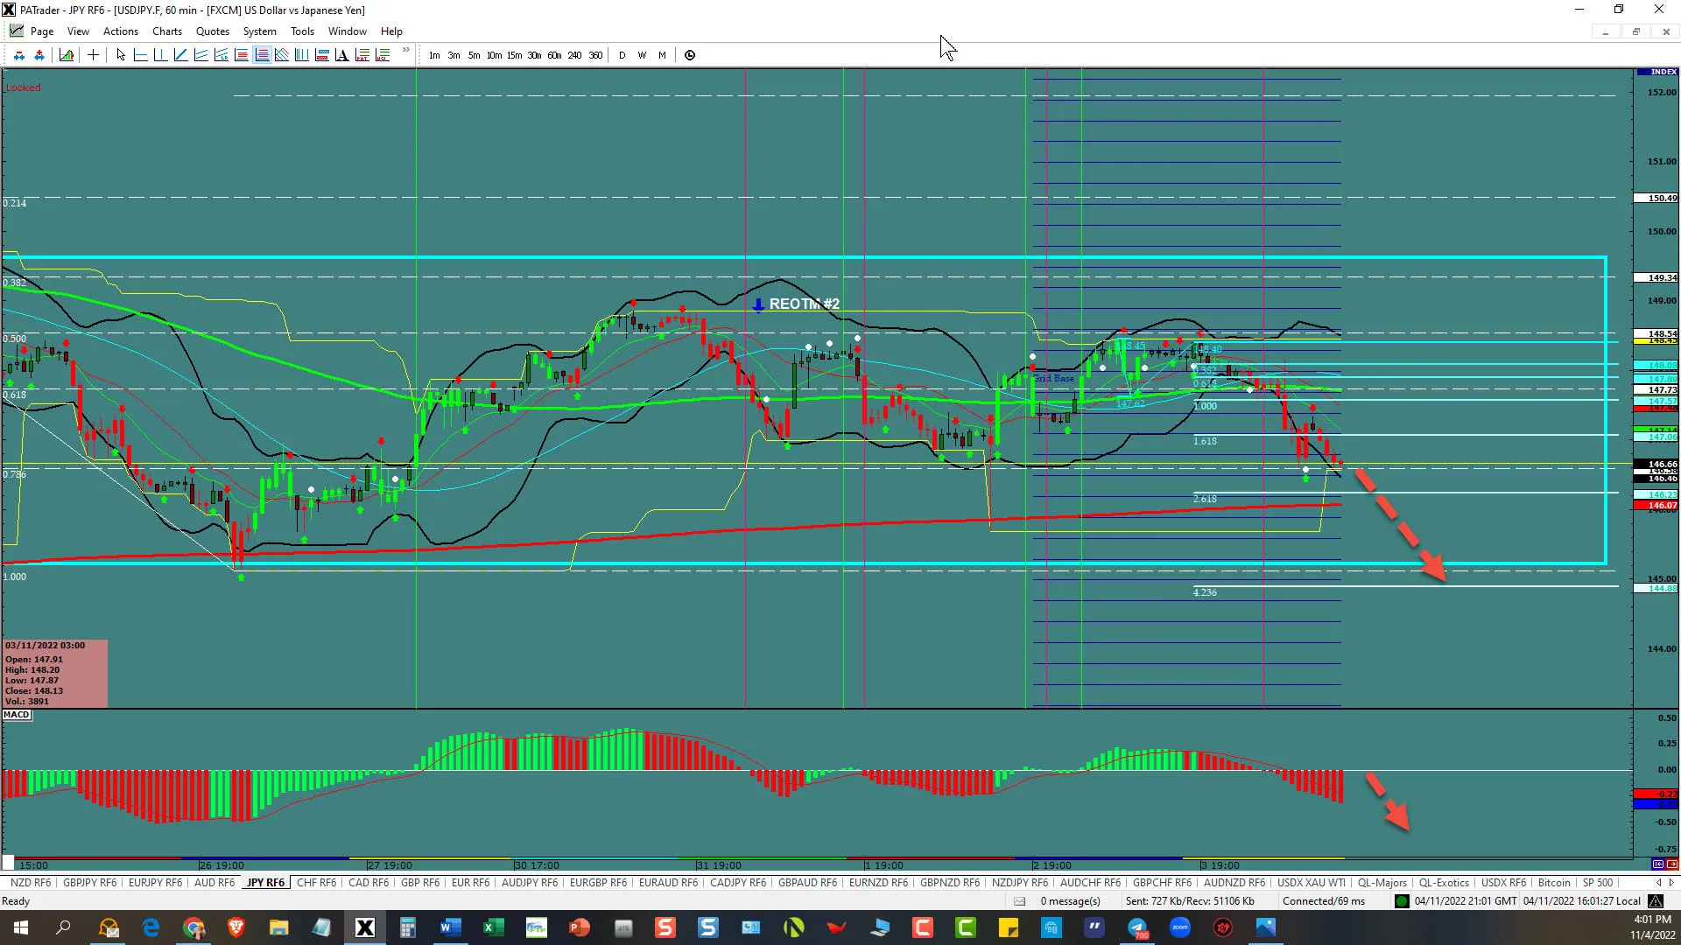1681x945 pixels.
Task: Select the diagonal trend line tool
Action: point(180,55)
